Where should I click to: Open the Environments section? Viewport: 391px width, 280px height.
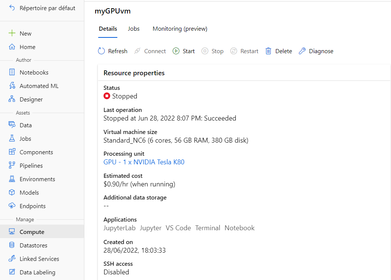(36, 179)
